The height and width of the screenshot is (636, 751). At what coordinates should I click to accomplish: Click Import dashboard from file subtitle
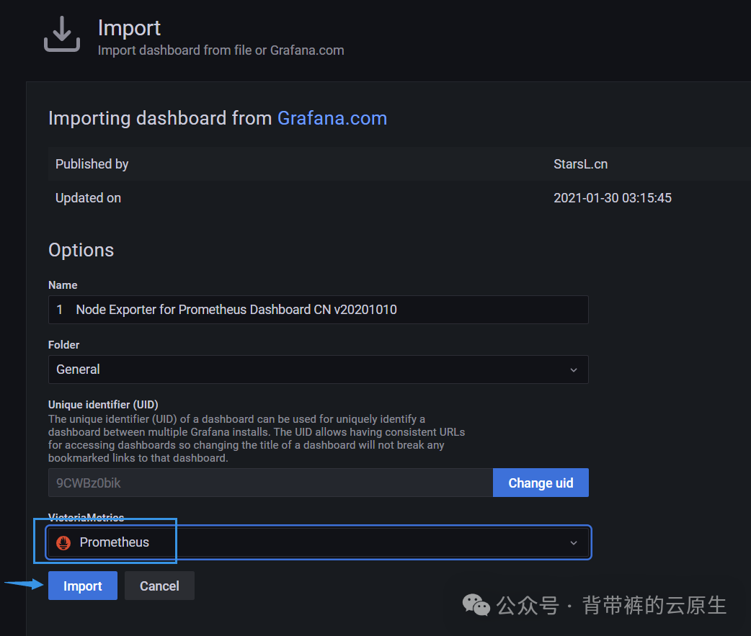(221, 50)
